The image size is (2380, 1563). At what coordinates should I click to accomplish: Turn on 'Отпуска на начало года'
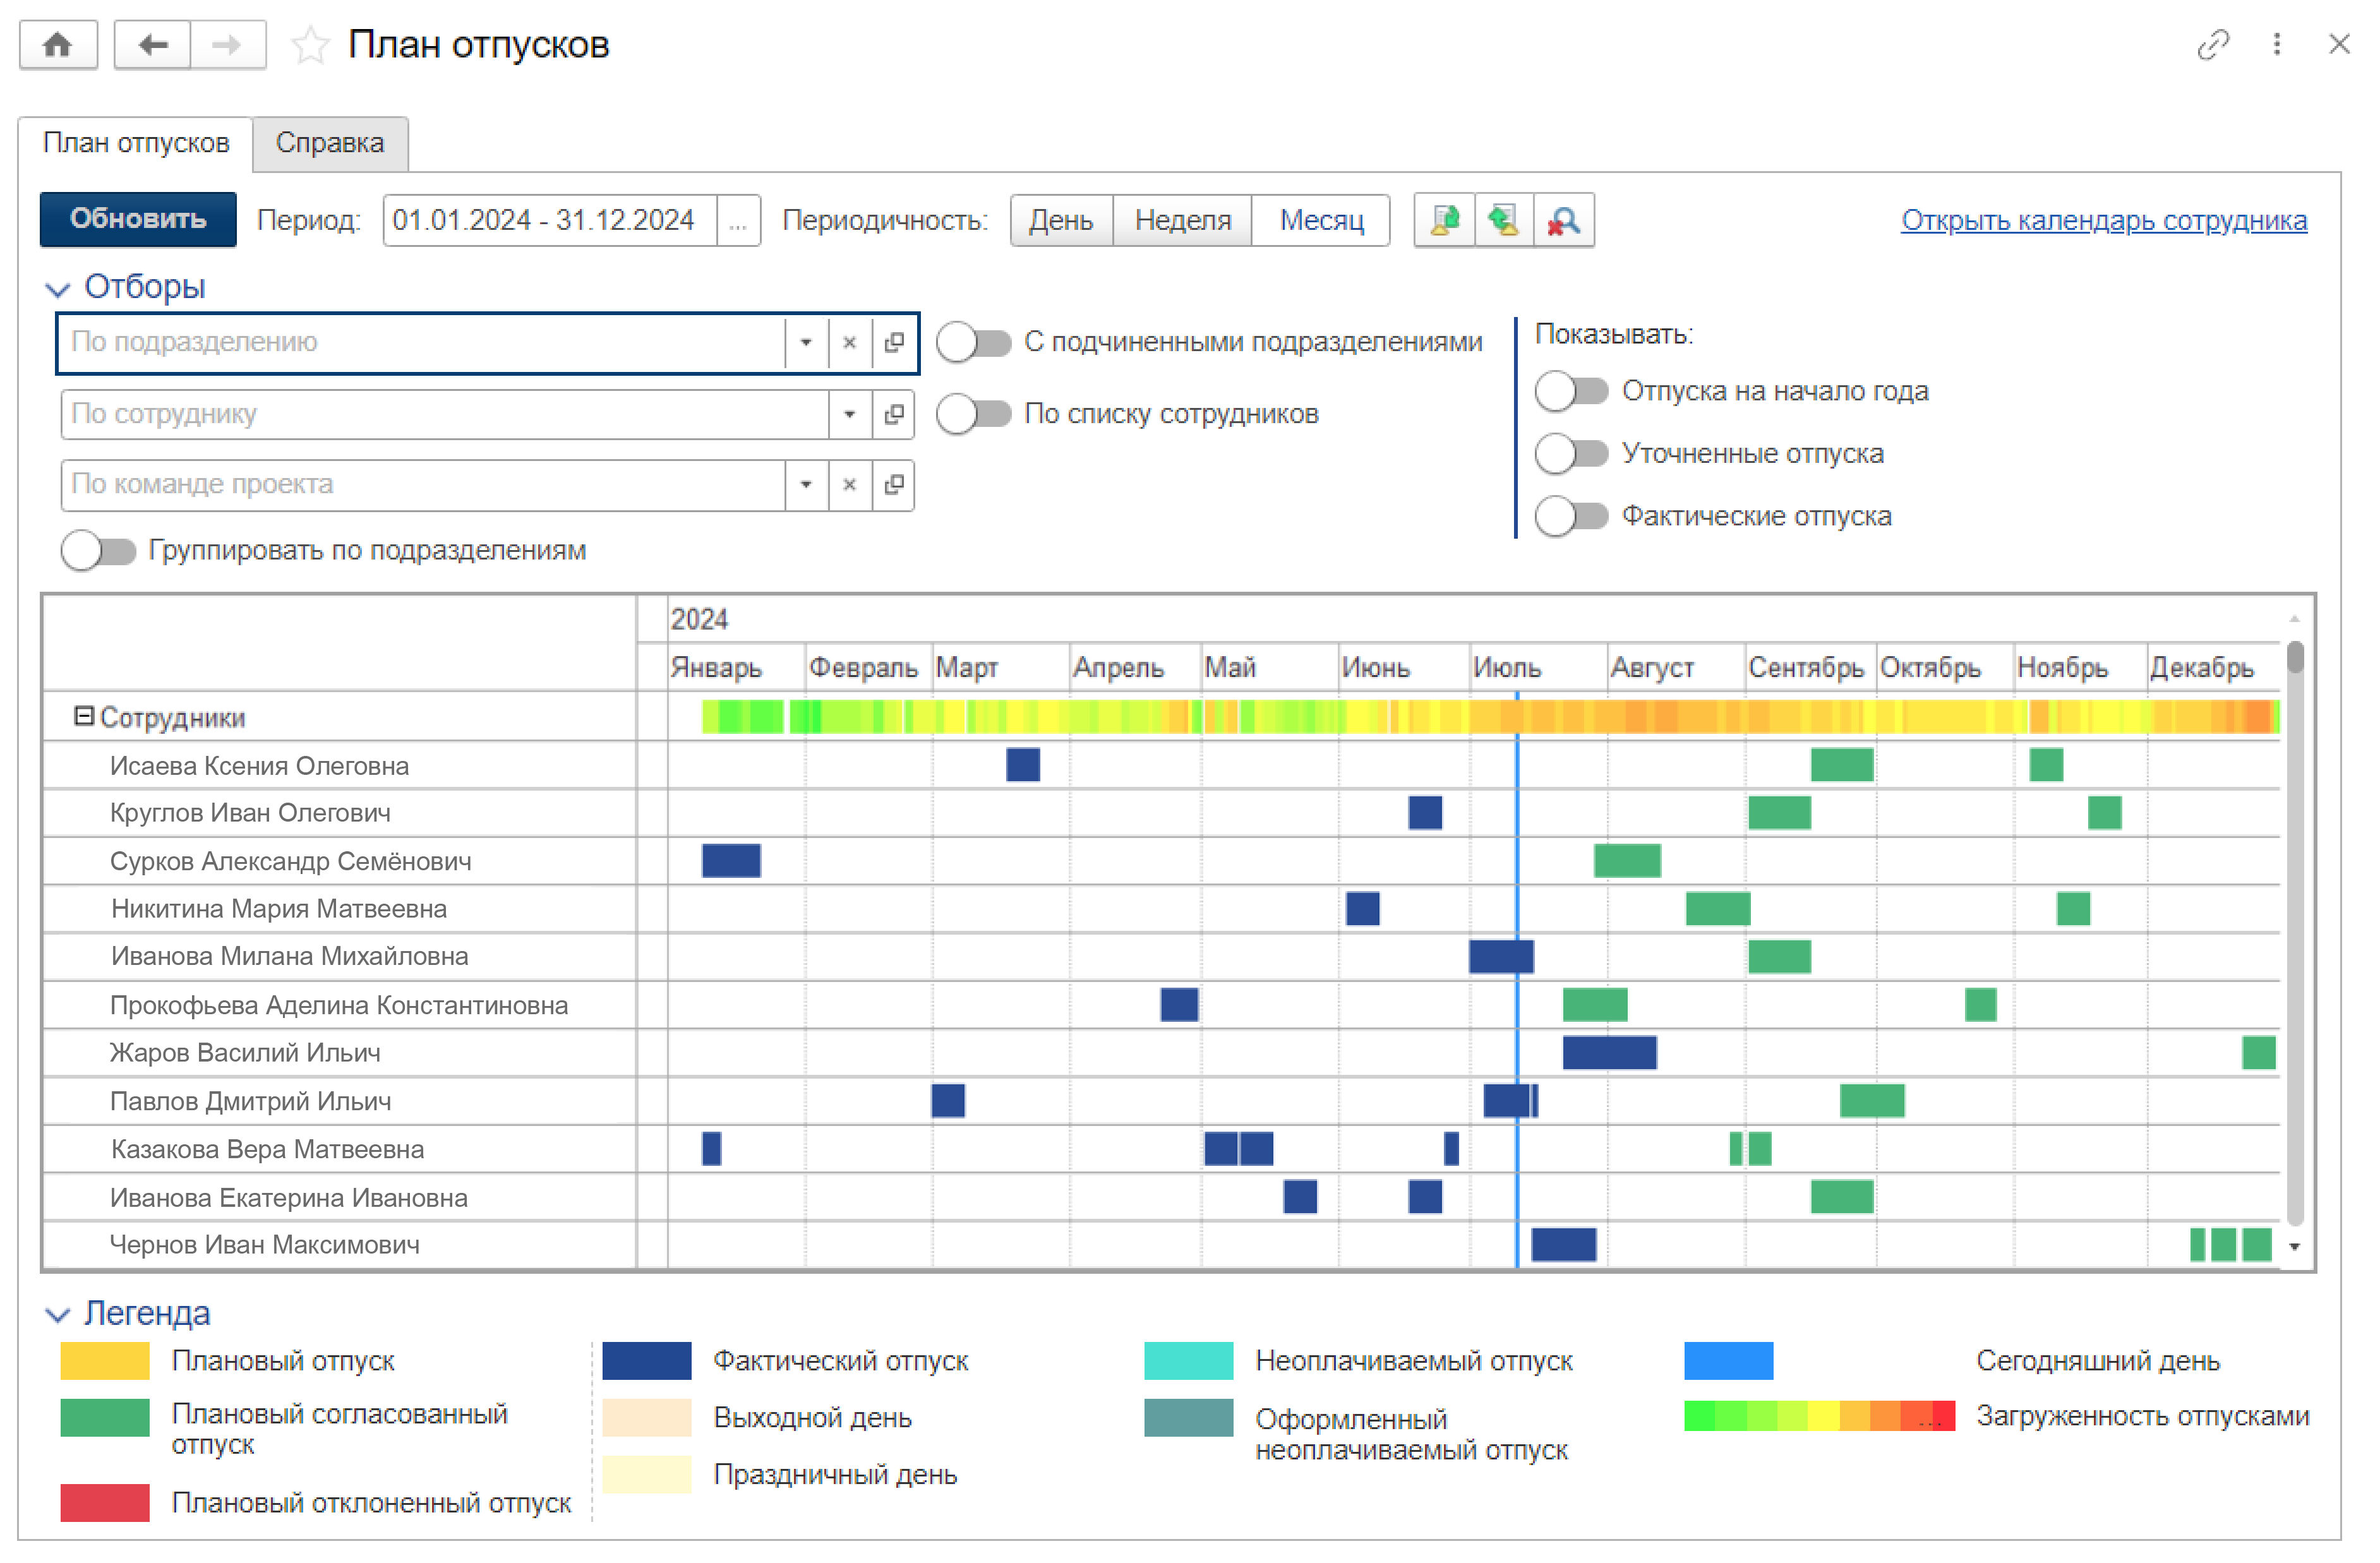click(1571, 391)
